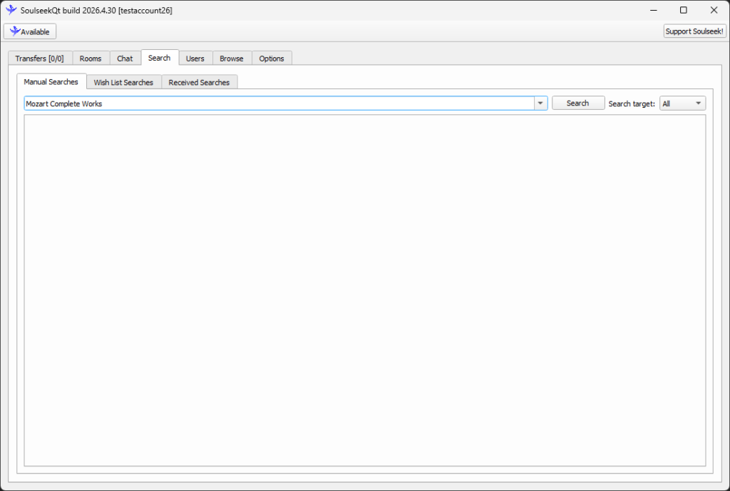Select the Search main tab
This screenshot has width=730, height=491.
coord(159,58)
